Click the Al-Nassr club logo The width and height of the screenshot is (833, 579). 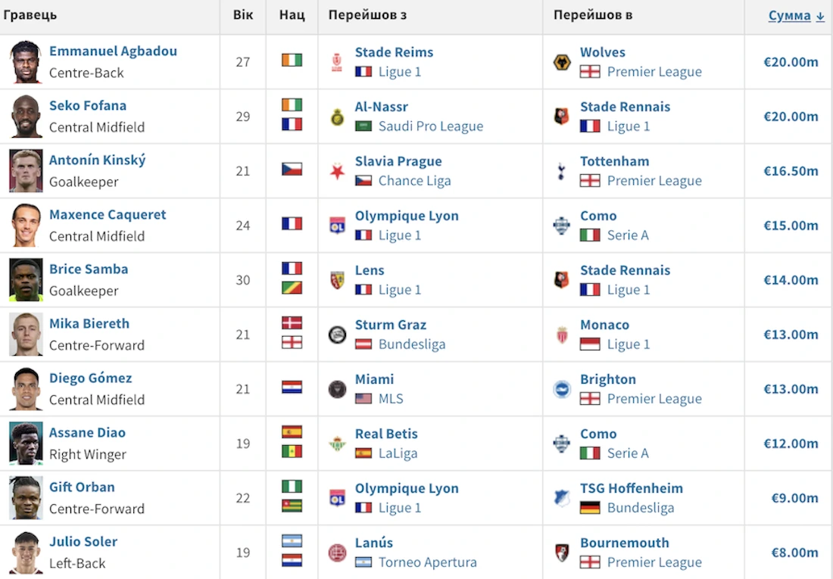(337, 117)
